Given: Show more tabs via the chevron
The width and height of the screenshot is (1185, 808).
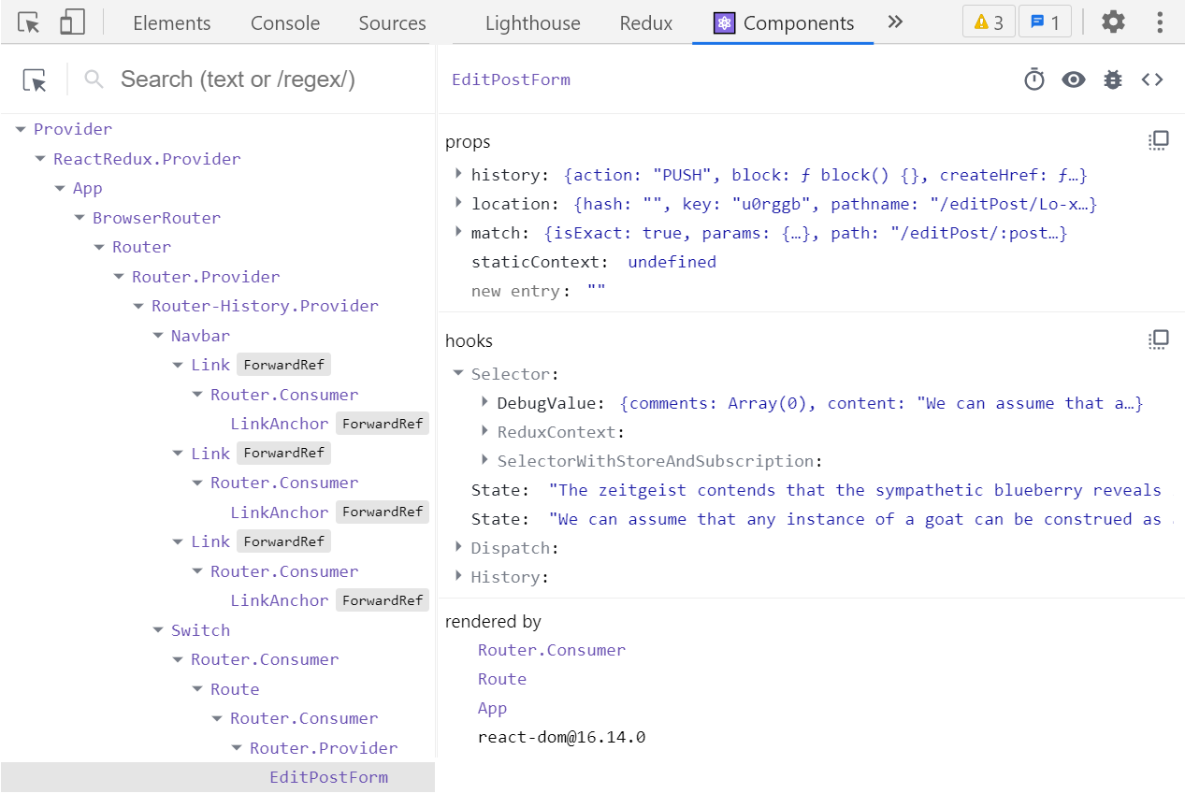Looking at the screenshot, I should click(895, 22).
